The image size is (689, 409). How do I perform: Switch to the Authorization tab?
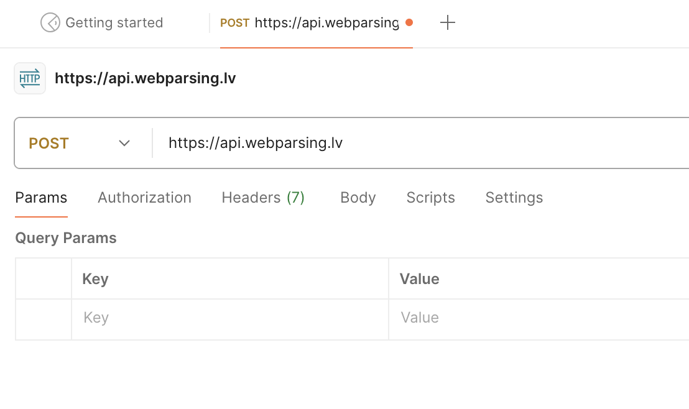(x=144, y=198)
